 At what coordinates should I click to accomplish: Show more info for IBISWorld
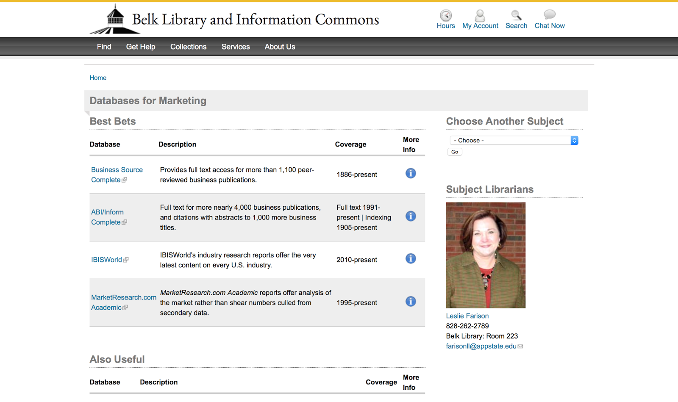coord(411,258)
